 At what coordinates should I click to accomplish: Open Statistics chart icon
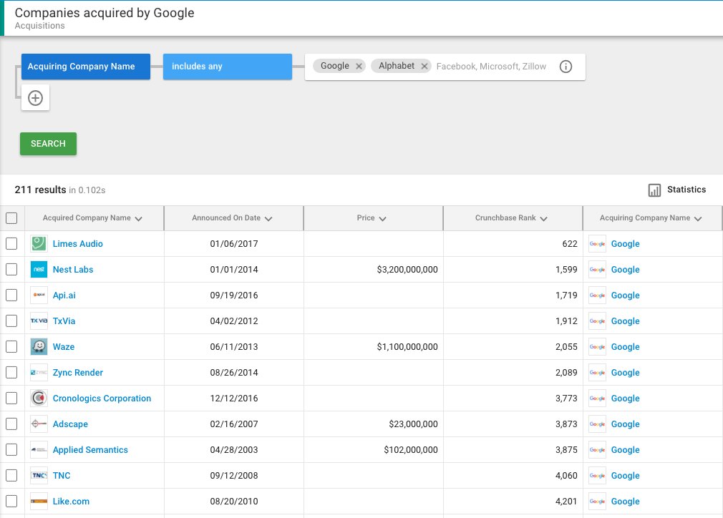pos(654,190)
